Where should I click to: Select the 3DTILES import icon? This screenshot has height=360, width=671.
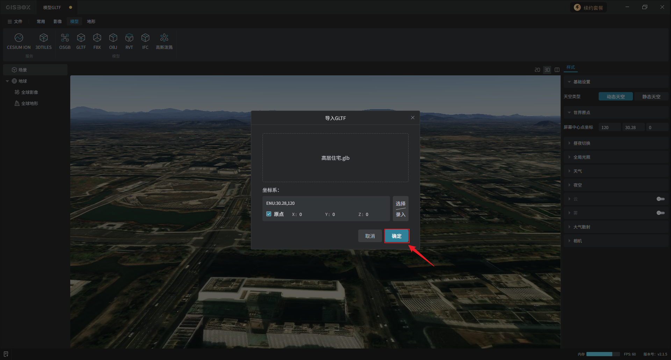click(x=43, y=38)
